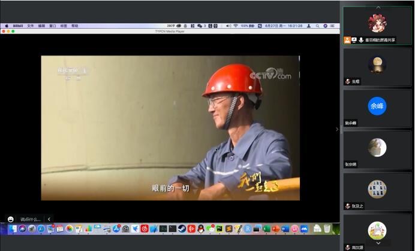The width and height of the screenshot is (415, 251).
Task: Open WeChat from the Dock
Action: (210, 228)
